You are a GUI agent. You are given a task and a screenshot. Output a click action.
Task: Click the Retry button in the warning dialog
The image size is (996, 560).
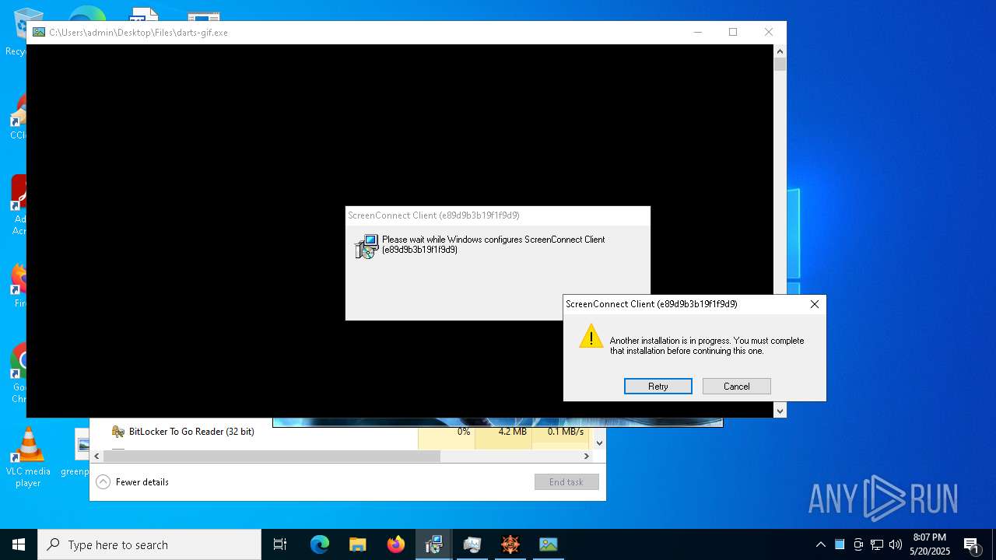658,387
